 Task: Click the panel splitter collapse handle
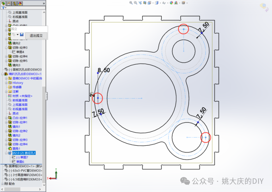tap(47, 96)
